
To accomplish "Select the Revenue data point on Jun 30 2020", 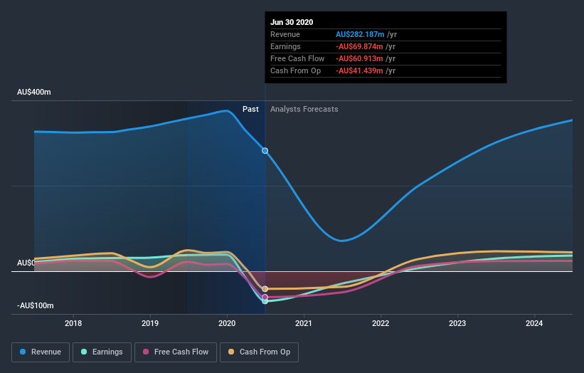I will click(265, 151).
